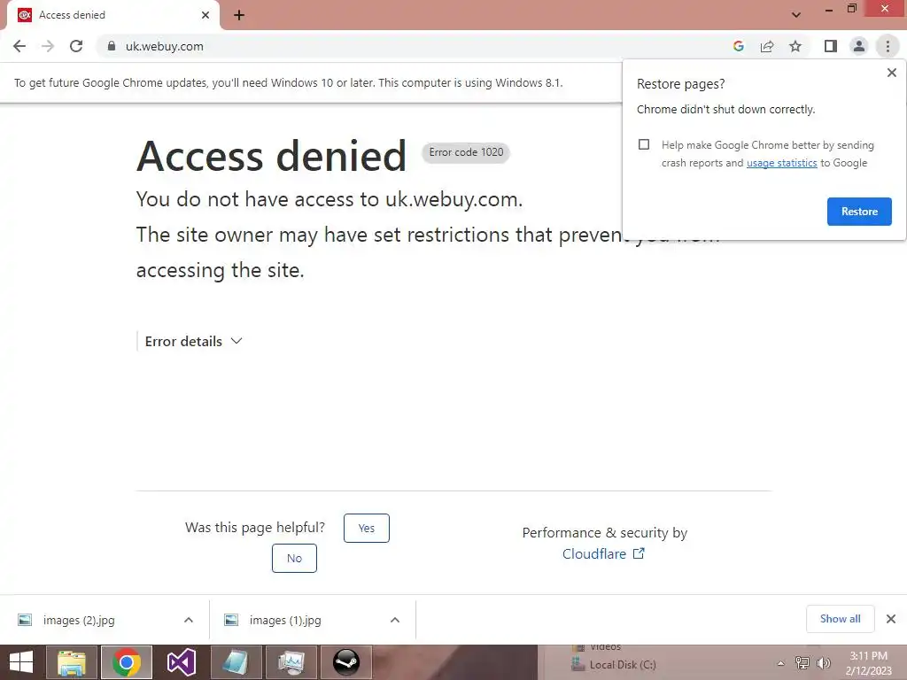Share this page using share icon
This screenshot has height=680, width=907.
(x=767, y=46)
